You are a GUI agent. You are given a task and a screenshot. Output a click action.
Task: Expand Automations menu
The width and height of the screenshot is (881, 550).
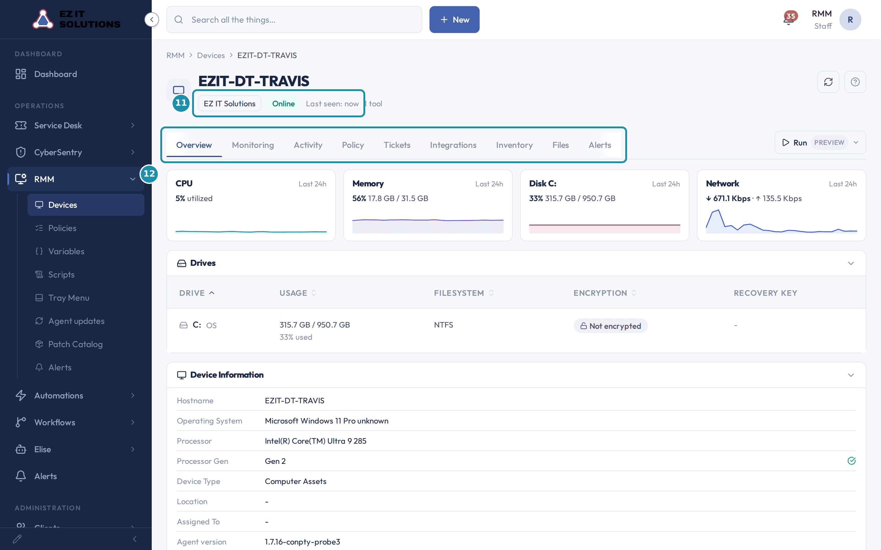pos(76,395)
